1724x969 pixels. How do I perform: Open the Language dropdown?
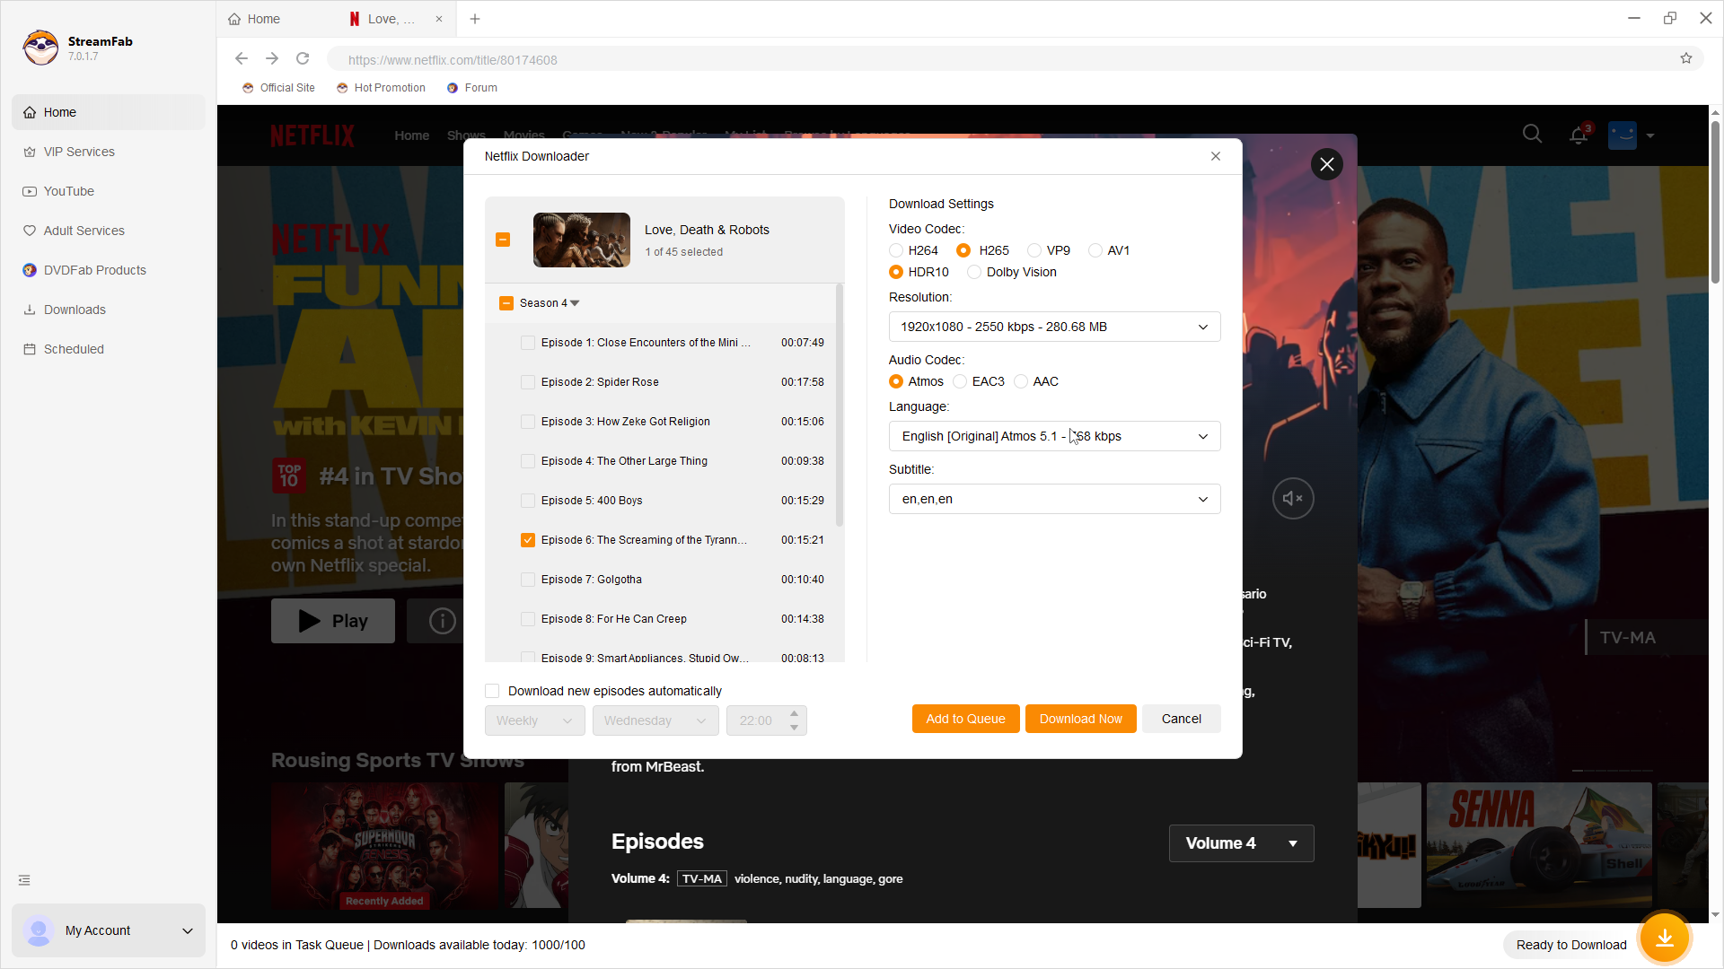click(x=1054, y=436)
